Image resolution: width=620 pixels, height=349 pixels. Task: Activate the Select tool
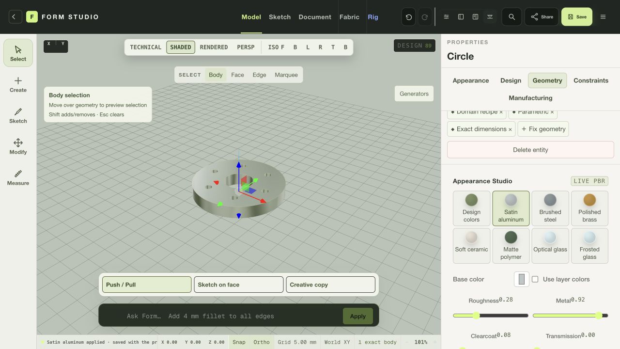pos(18,53)
